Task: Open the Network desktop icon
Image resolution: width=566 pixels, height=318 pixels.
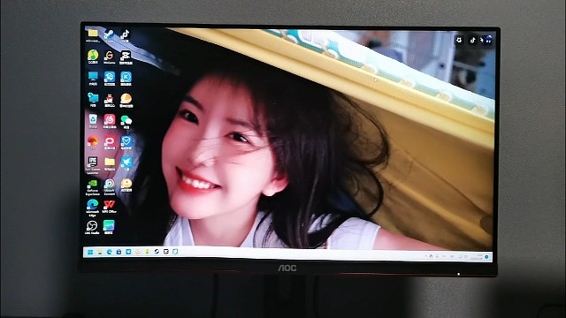Action: [x=93, y=100]
